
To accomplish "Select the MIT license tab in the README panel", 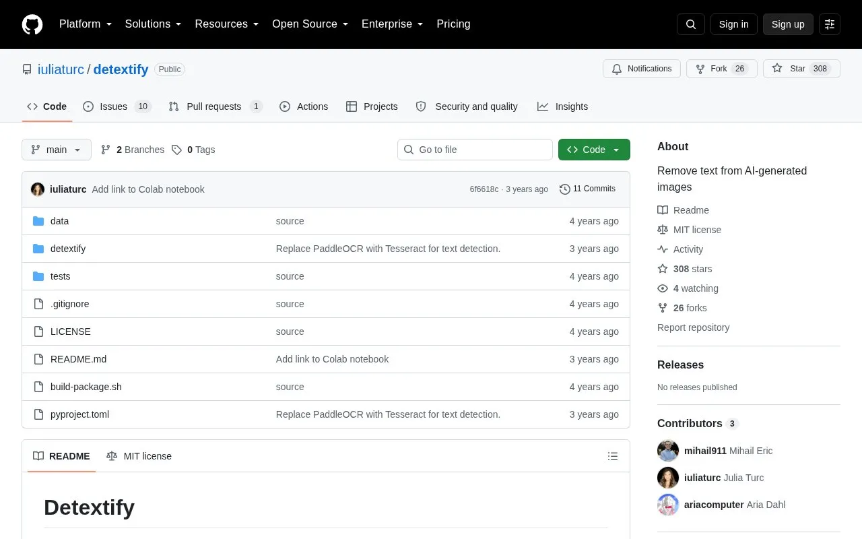I will click(139, 456).
